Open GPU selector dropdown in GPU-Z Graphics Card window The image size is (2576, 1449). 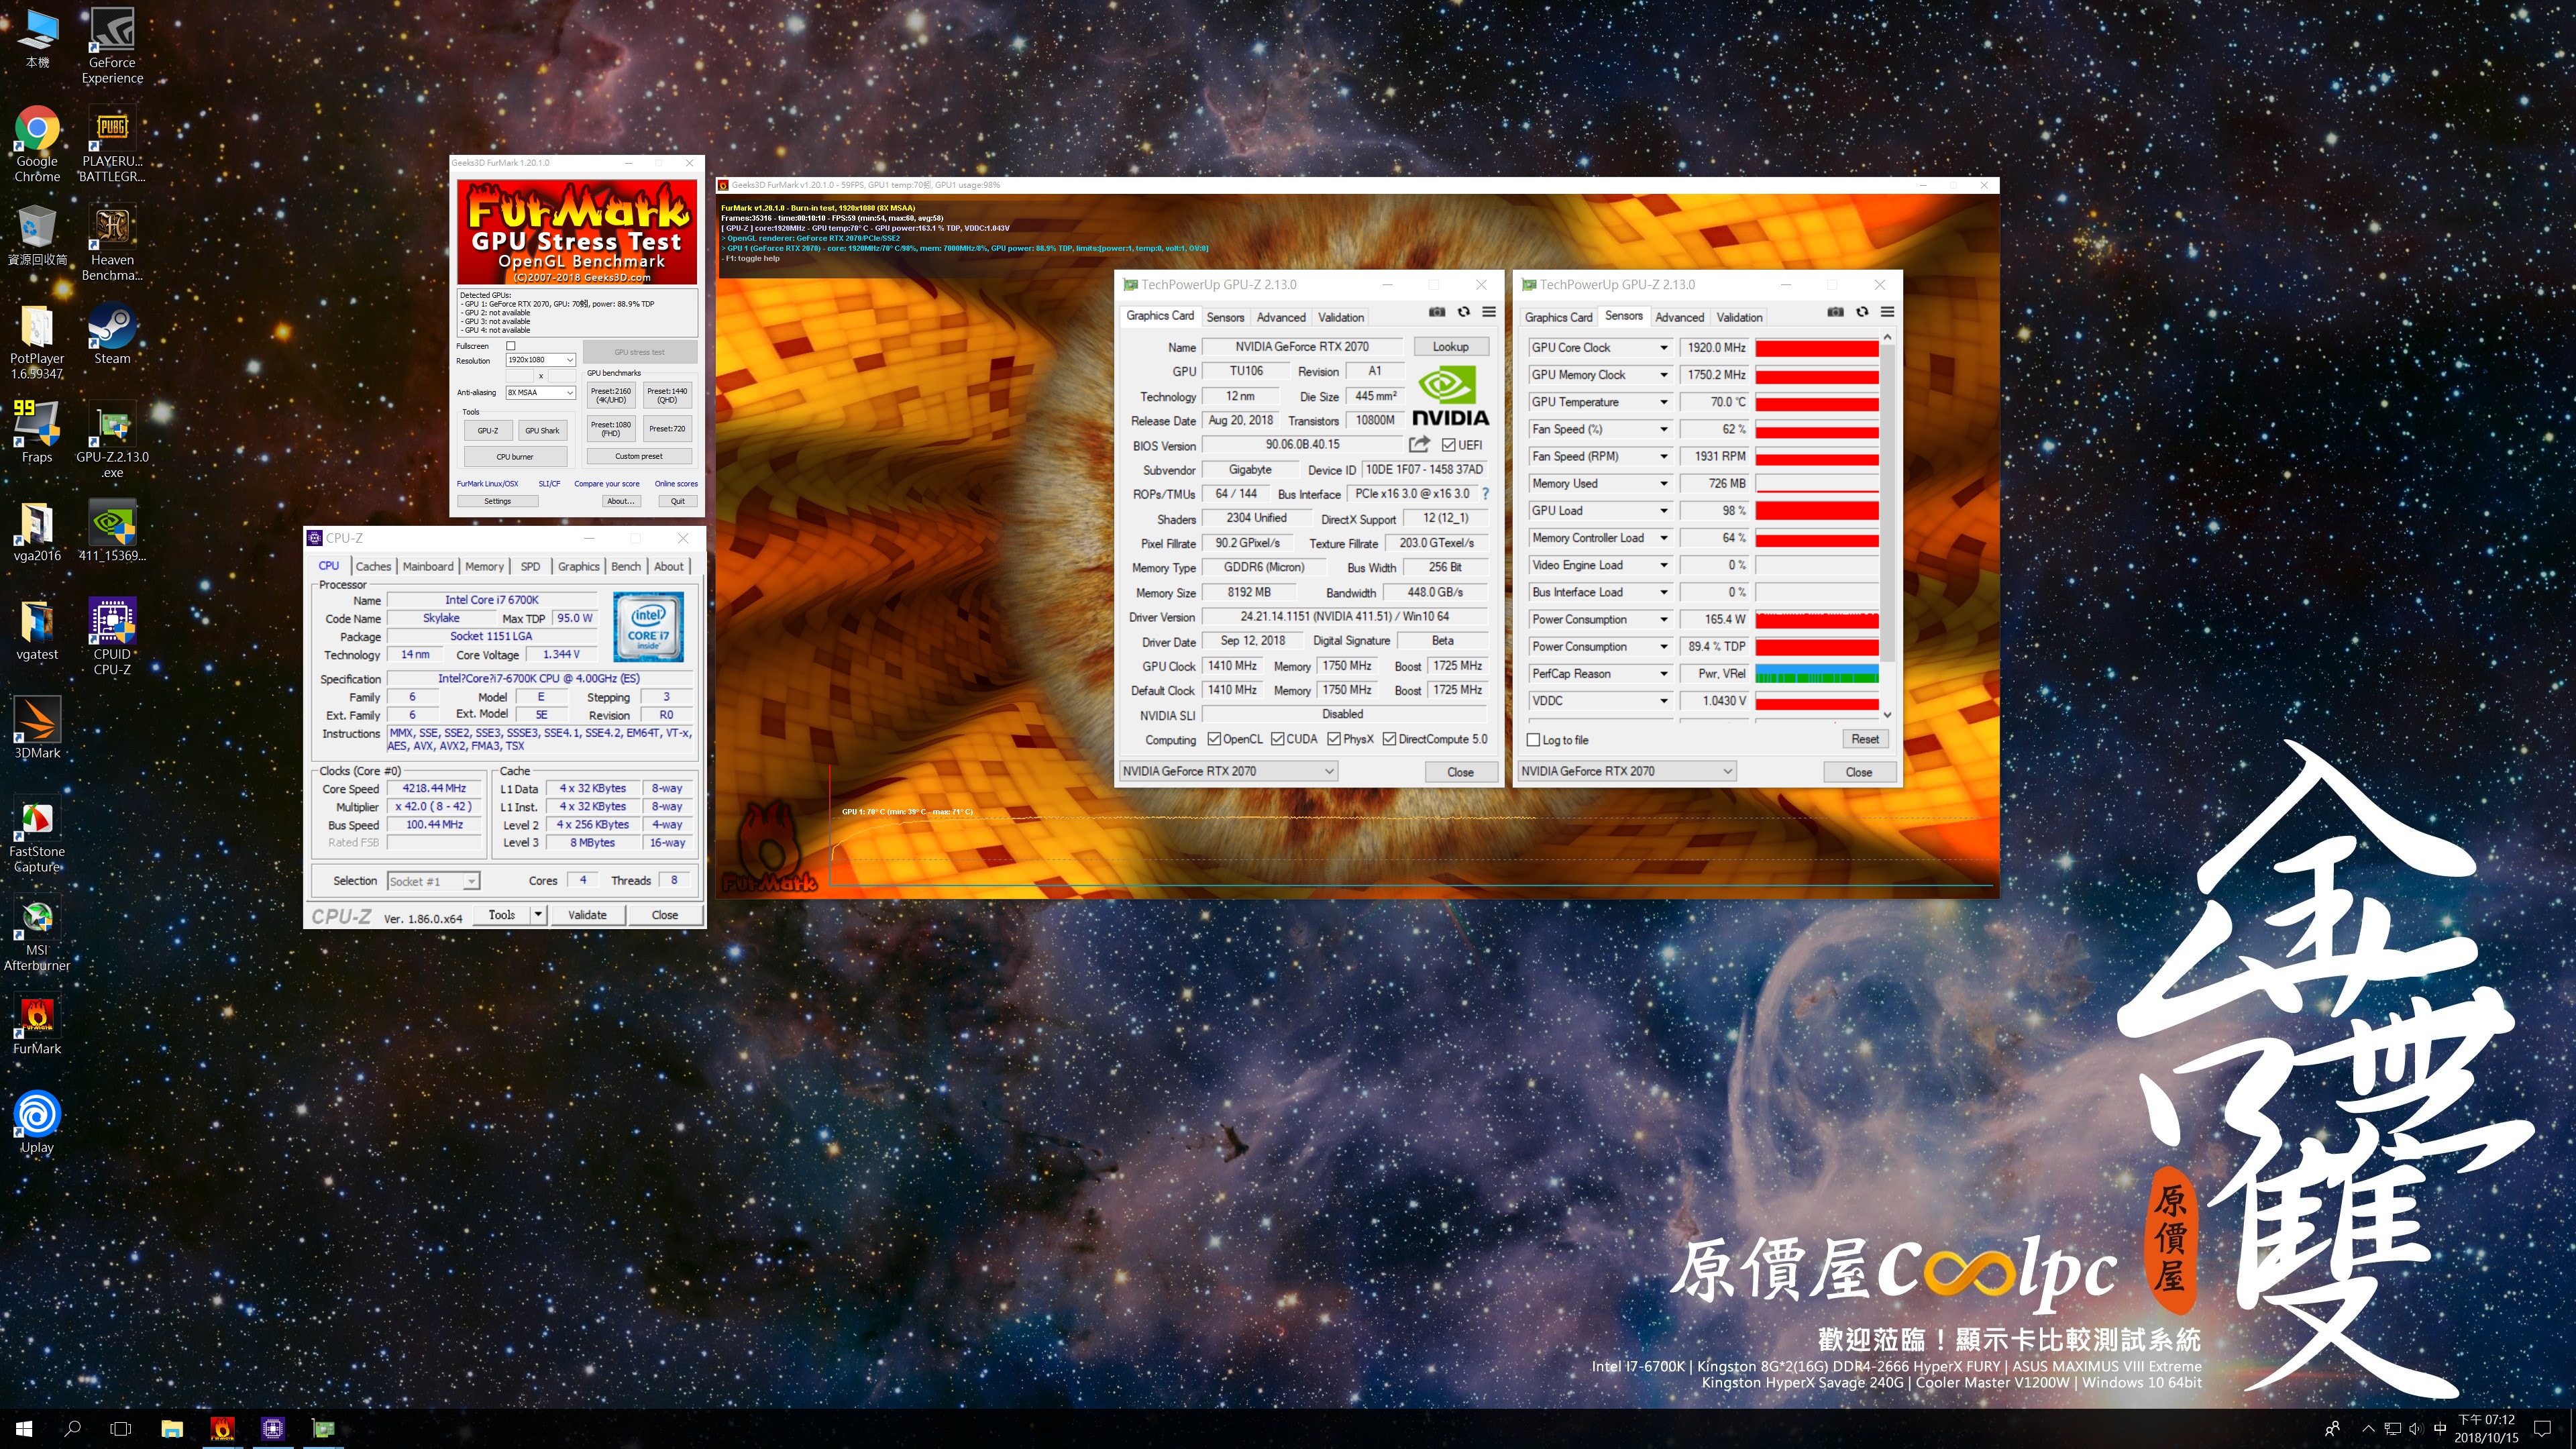point(1228,771)
